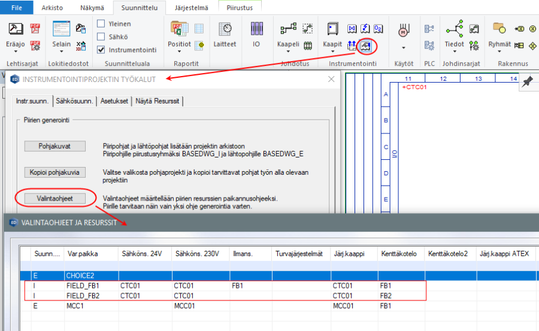
Task: Click the valve symbol icon in Instrumentointi
Action: click(352, 28)
